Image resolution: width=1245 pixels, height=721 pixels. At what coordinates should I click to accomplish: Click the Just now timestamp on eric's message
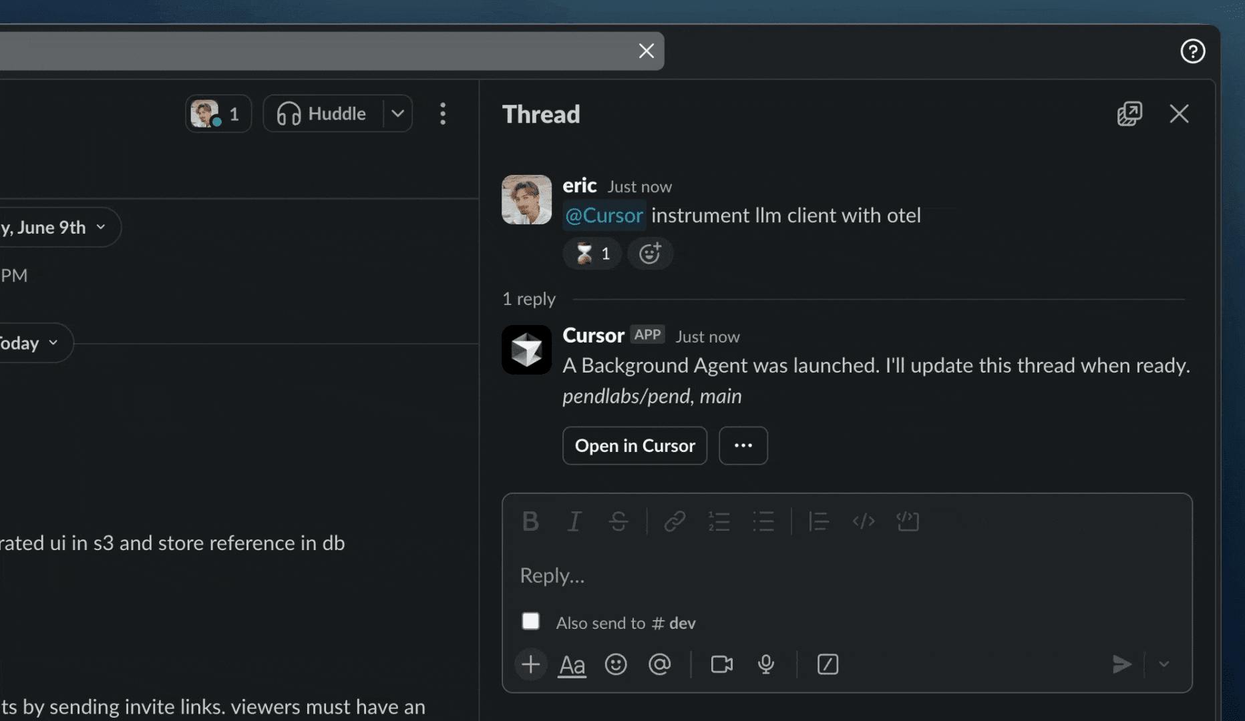[639, 187]
